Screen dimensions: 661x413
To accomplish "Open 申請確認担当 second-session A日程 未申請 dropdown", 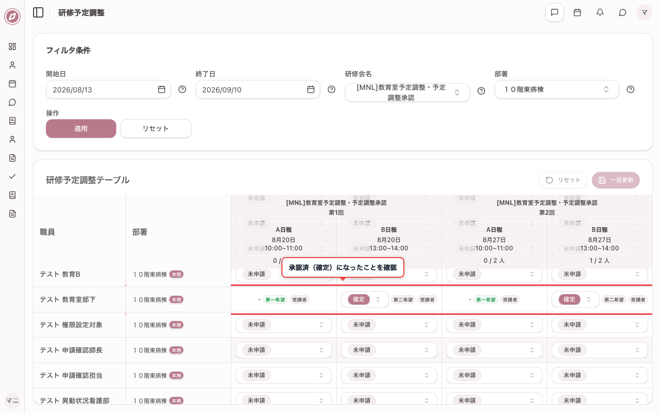I will [494, 375].
